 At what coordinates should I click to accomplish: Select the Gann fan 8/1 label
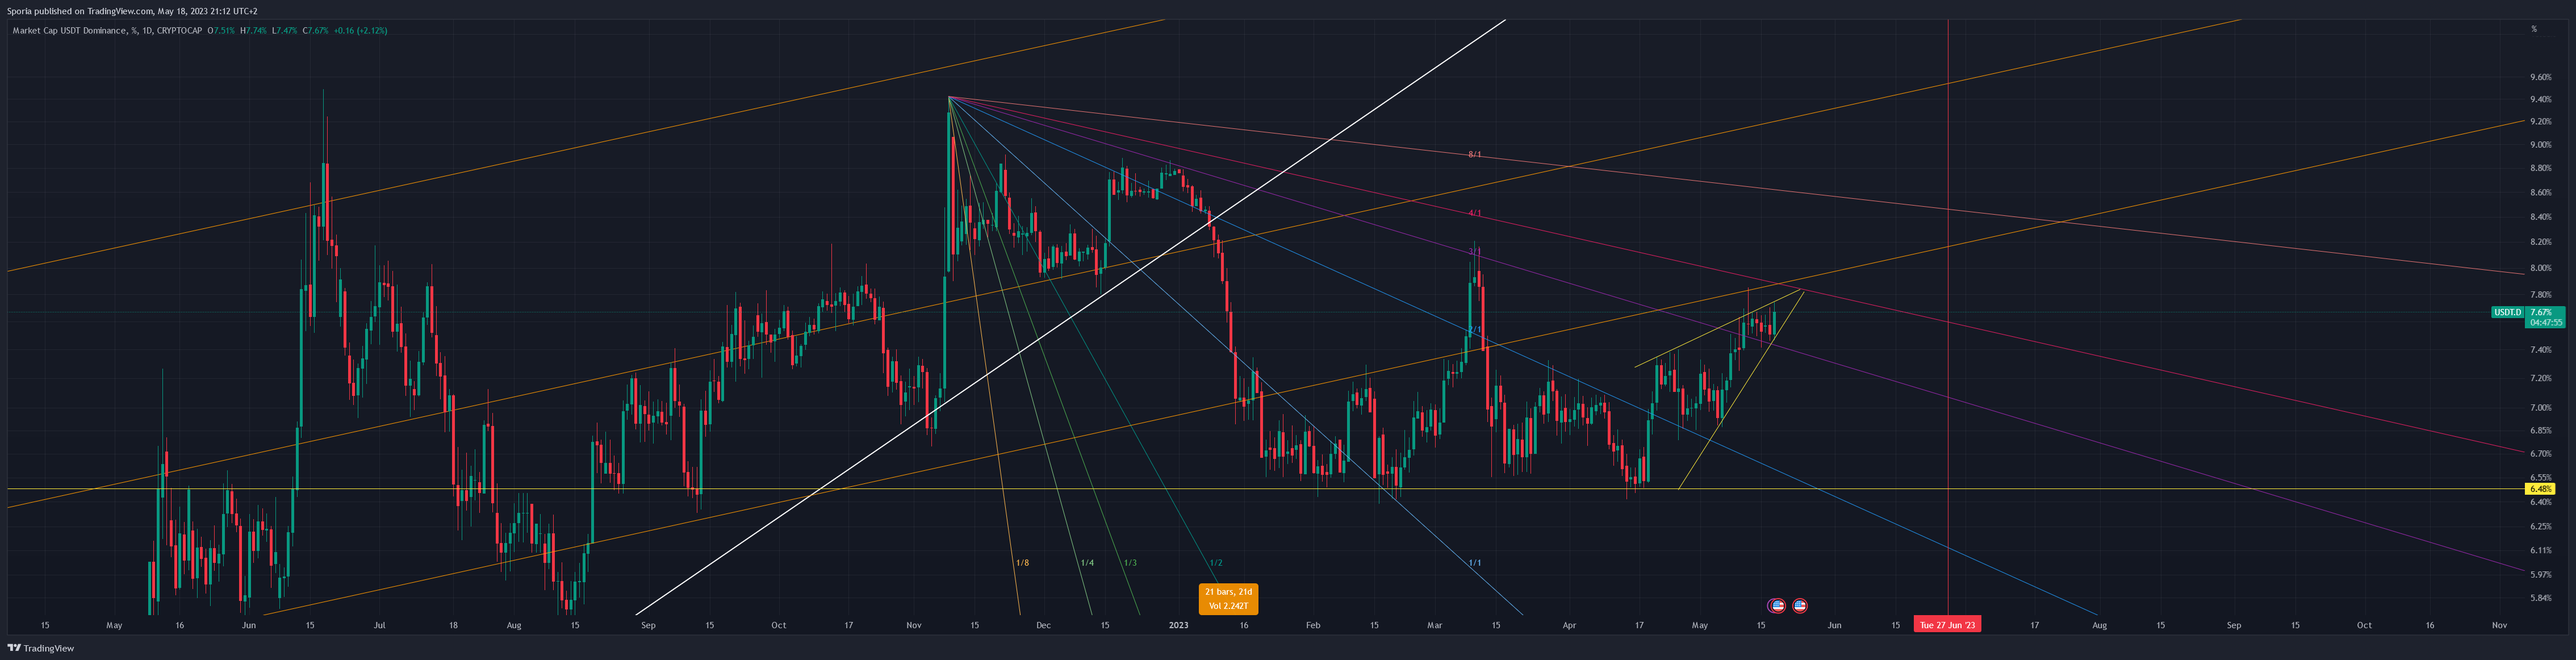[1475, 155]
